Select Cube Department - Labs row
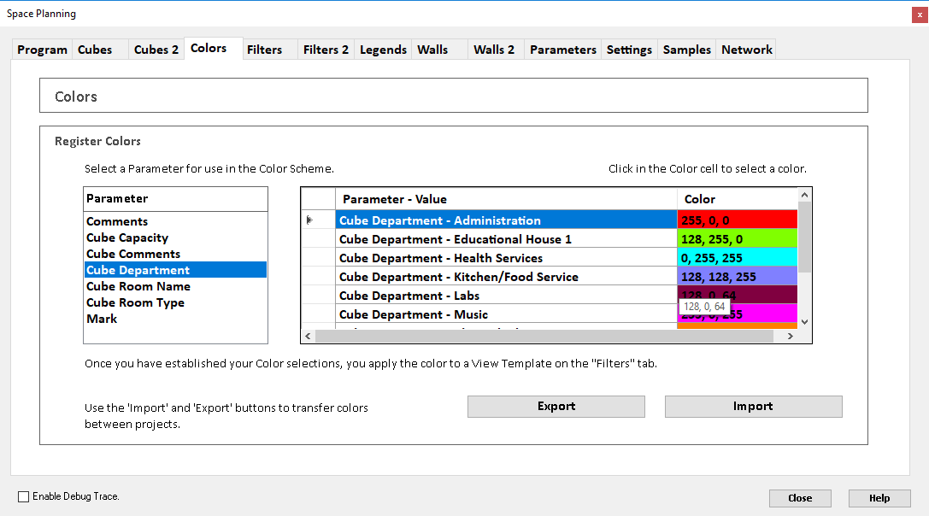 point(506,296)
